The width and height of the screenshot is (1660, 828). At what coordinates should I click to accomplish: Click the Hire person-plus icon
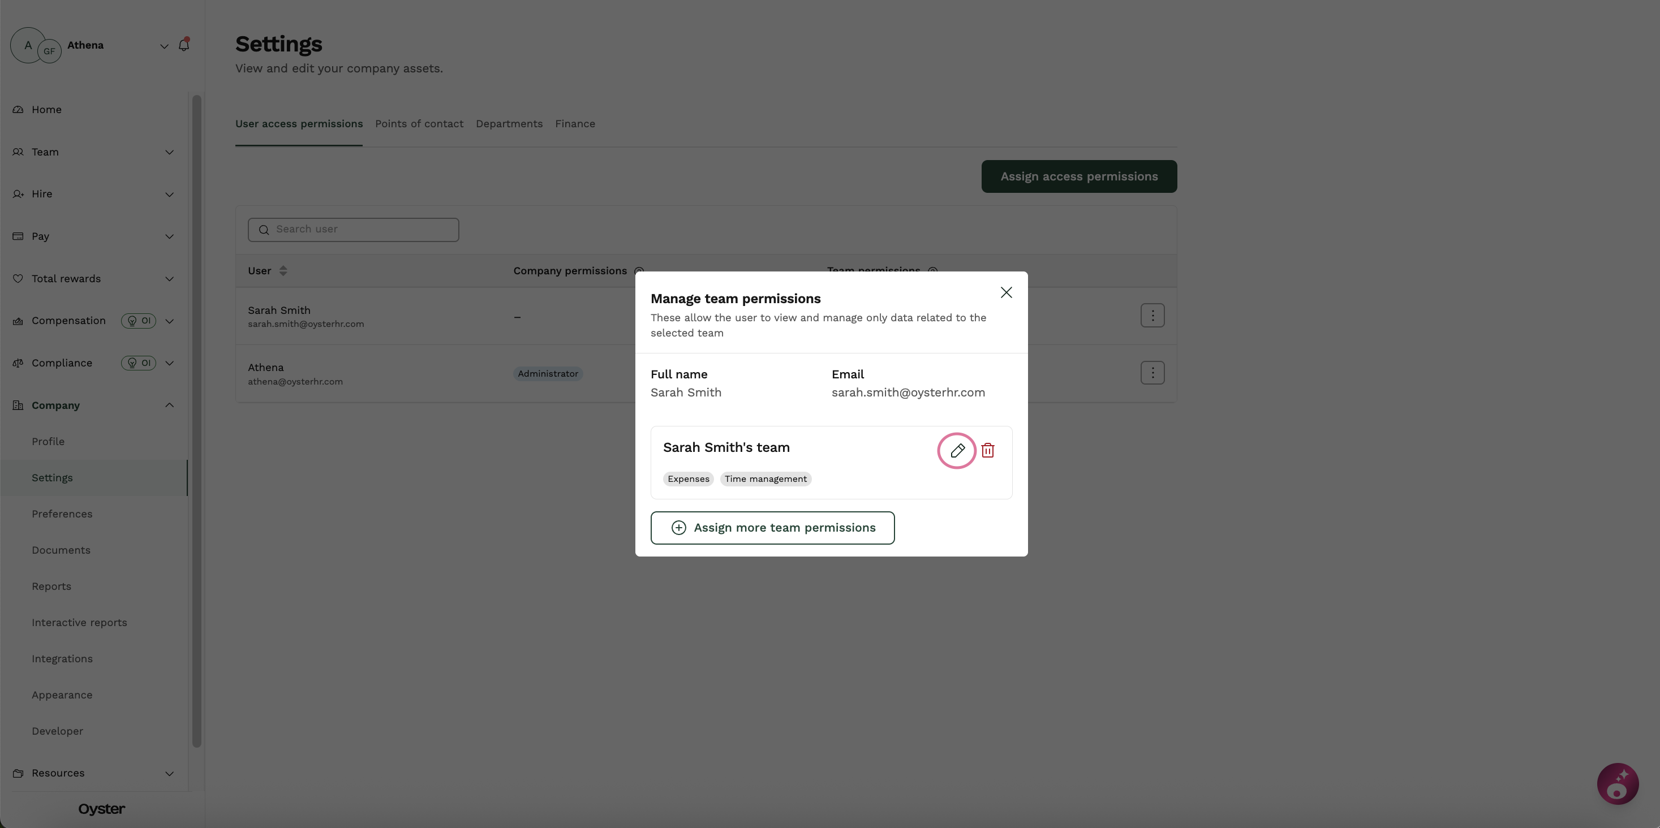coord(18,194)
